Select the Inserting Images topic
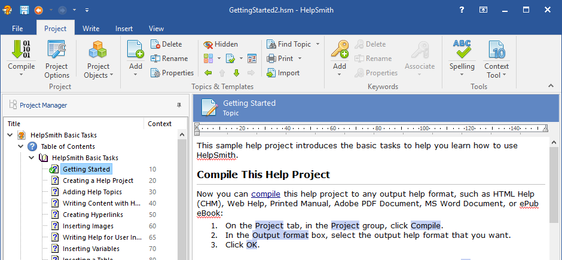Viewport: 562px width, 260px height. point(88,226)
